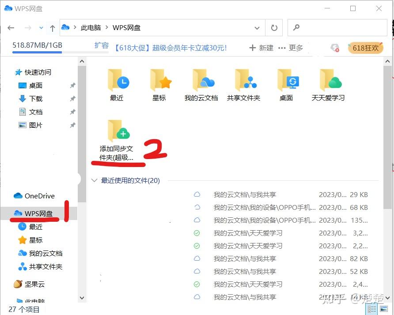Click the pin icon next to 下载
The height and width of the screenshot is (315, 394).
tap(72, 99)
